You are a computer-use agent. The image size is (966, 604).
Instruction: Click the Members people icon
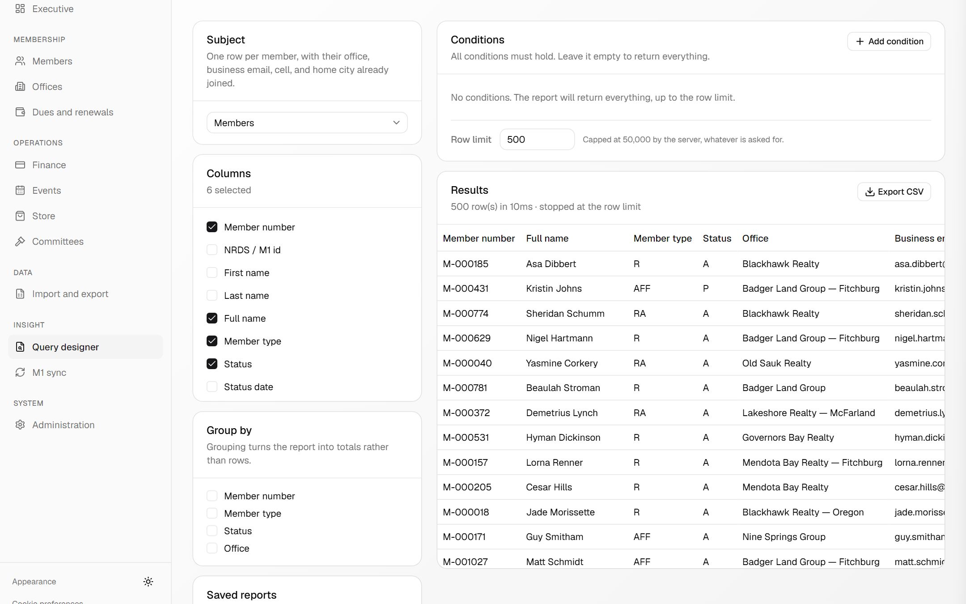[x=20, y=61]
